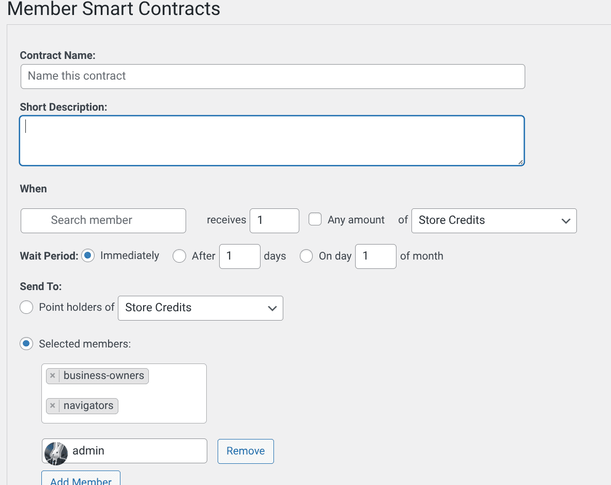Click the Remove button beside admin
This screenshot has height=485, width=611.
click(246, 451)
